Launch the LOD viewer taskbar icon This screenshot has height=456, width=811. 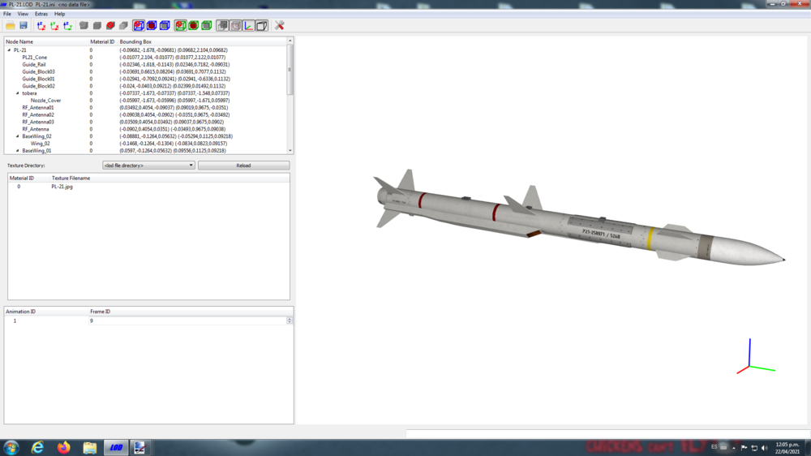(x=116, y=447)
